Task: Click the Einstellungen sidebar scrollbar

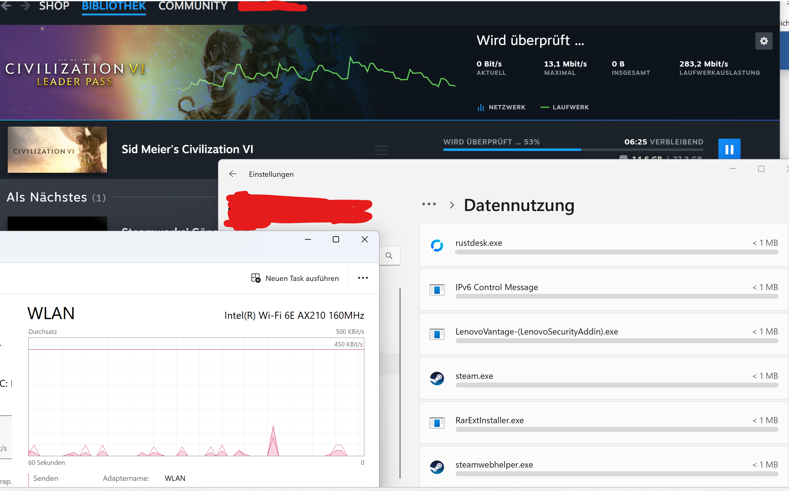Action: tap(400, 383)
